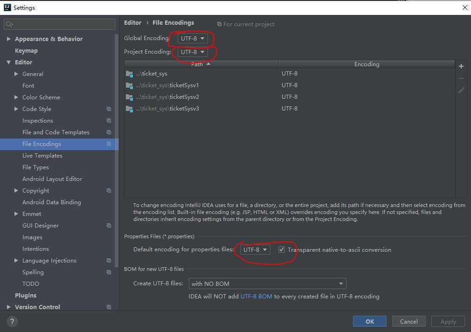Click the For current project icon

coord(219,24)
